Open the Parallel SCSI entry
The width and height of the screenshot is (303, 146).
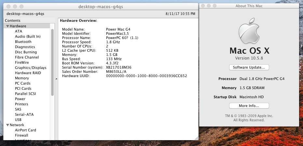pos(25,94)
